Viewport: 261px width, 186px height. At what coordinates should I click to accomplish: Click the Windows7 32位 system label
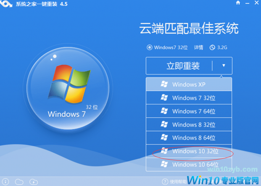pyautogui.click(x=171, y=48)
